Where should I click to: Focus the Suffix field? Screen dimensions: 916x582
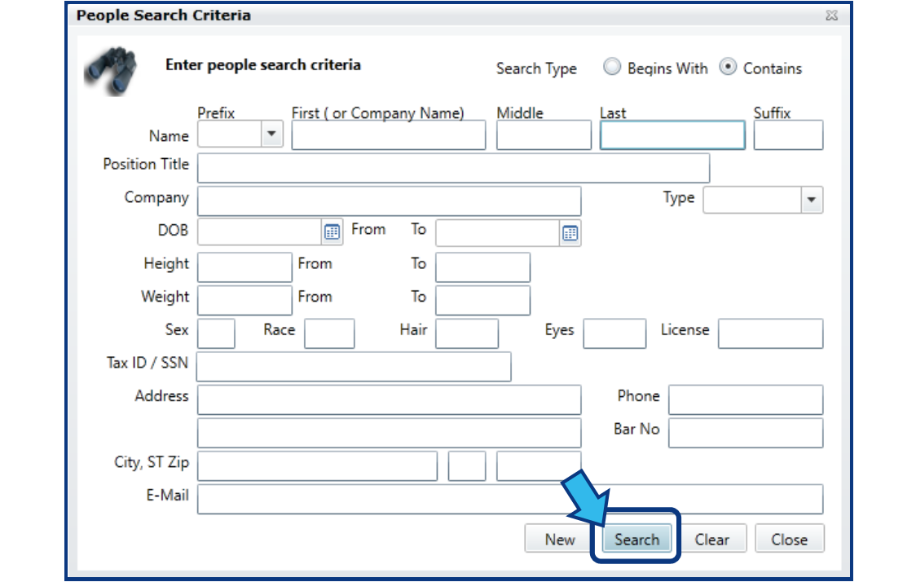tap(788, 135)
